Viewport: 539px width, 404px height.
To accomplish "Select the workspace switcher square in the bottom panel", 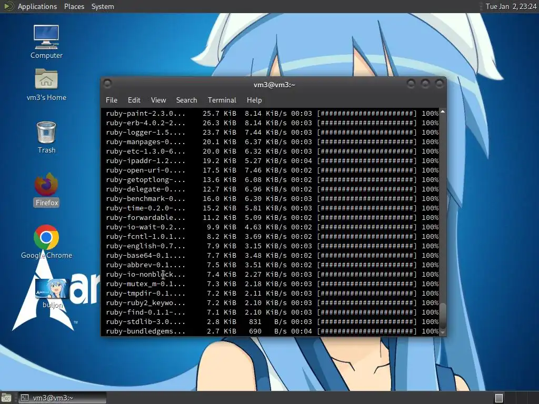I will click(499, 398).
